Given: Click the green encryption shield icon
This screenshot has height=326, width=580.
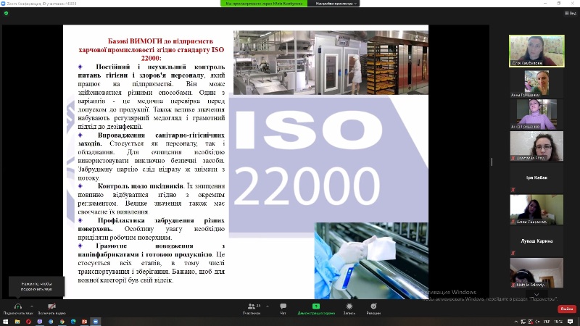Looking at the screenshot, I should coord(6,13).
